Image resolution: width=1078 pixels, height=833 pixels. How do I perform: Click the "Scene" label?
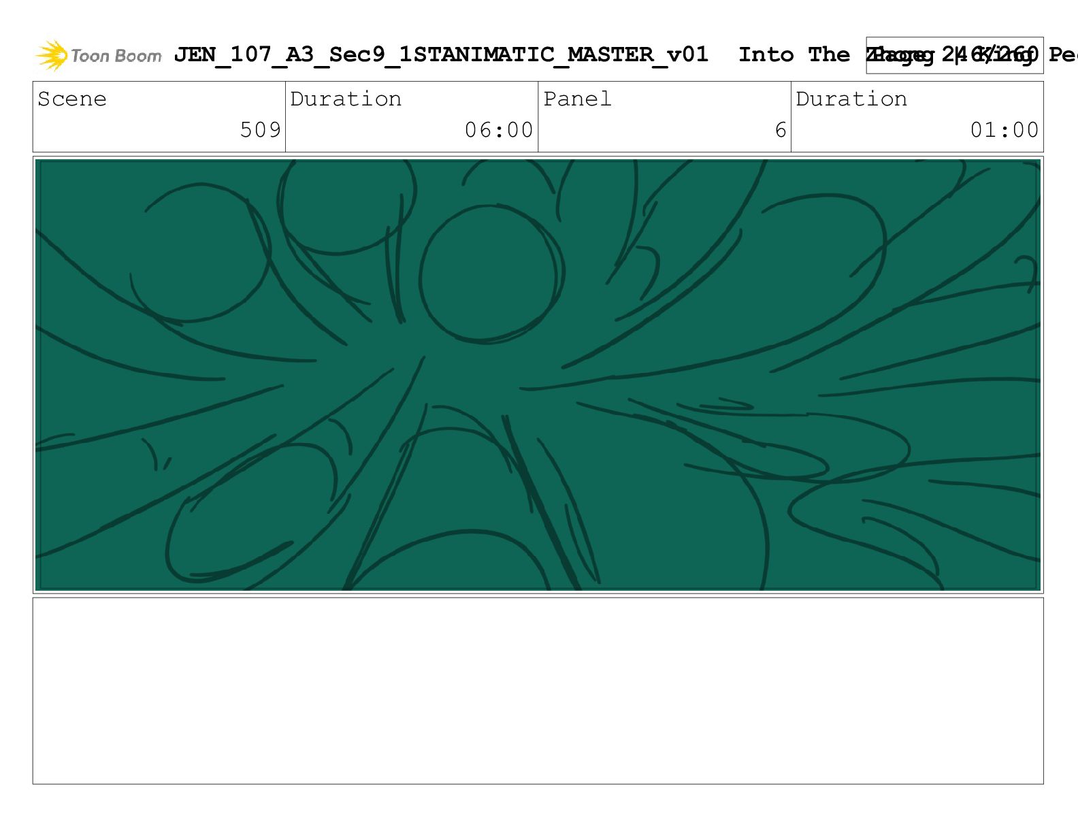(72, 99)
